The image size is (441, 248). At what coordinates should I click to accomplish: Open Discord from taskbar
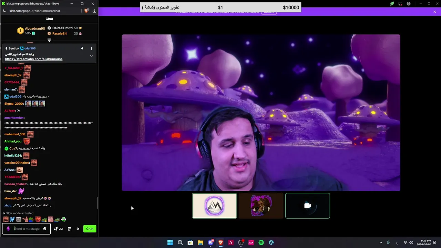pyautogui.click(x=211, y=242)
